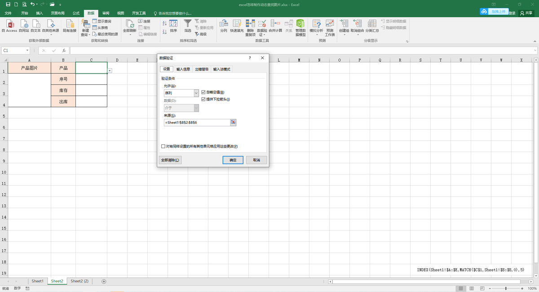Switch to the 开始 (Home) ribbon tab
Image resolution: width=539 pixels, height=292 pixels.
24,13
